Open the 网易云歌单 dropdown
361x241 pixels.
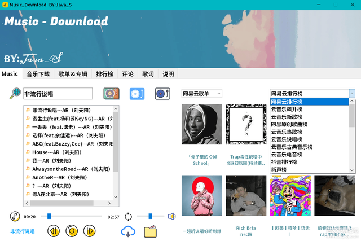click(x=202, y=94)
